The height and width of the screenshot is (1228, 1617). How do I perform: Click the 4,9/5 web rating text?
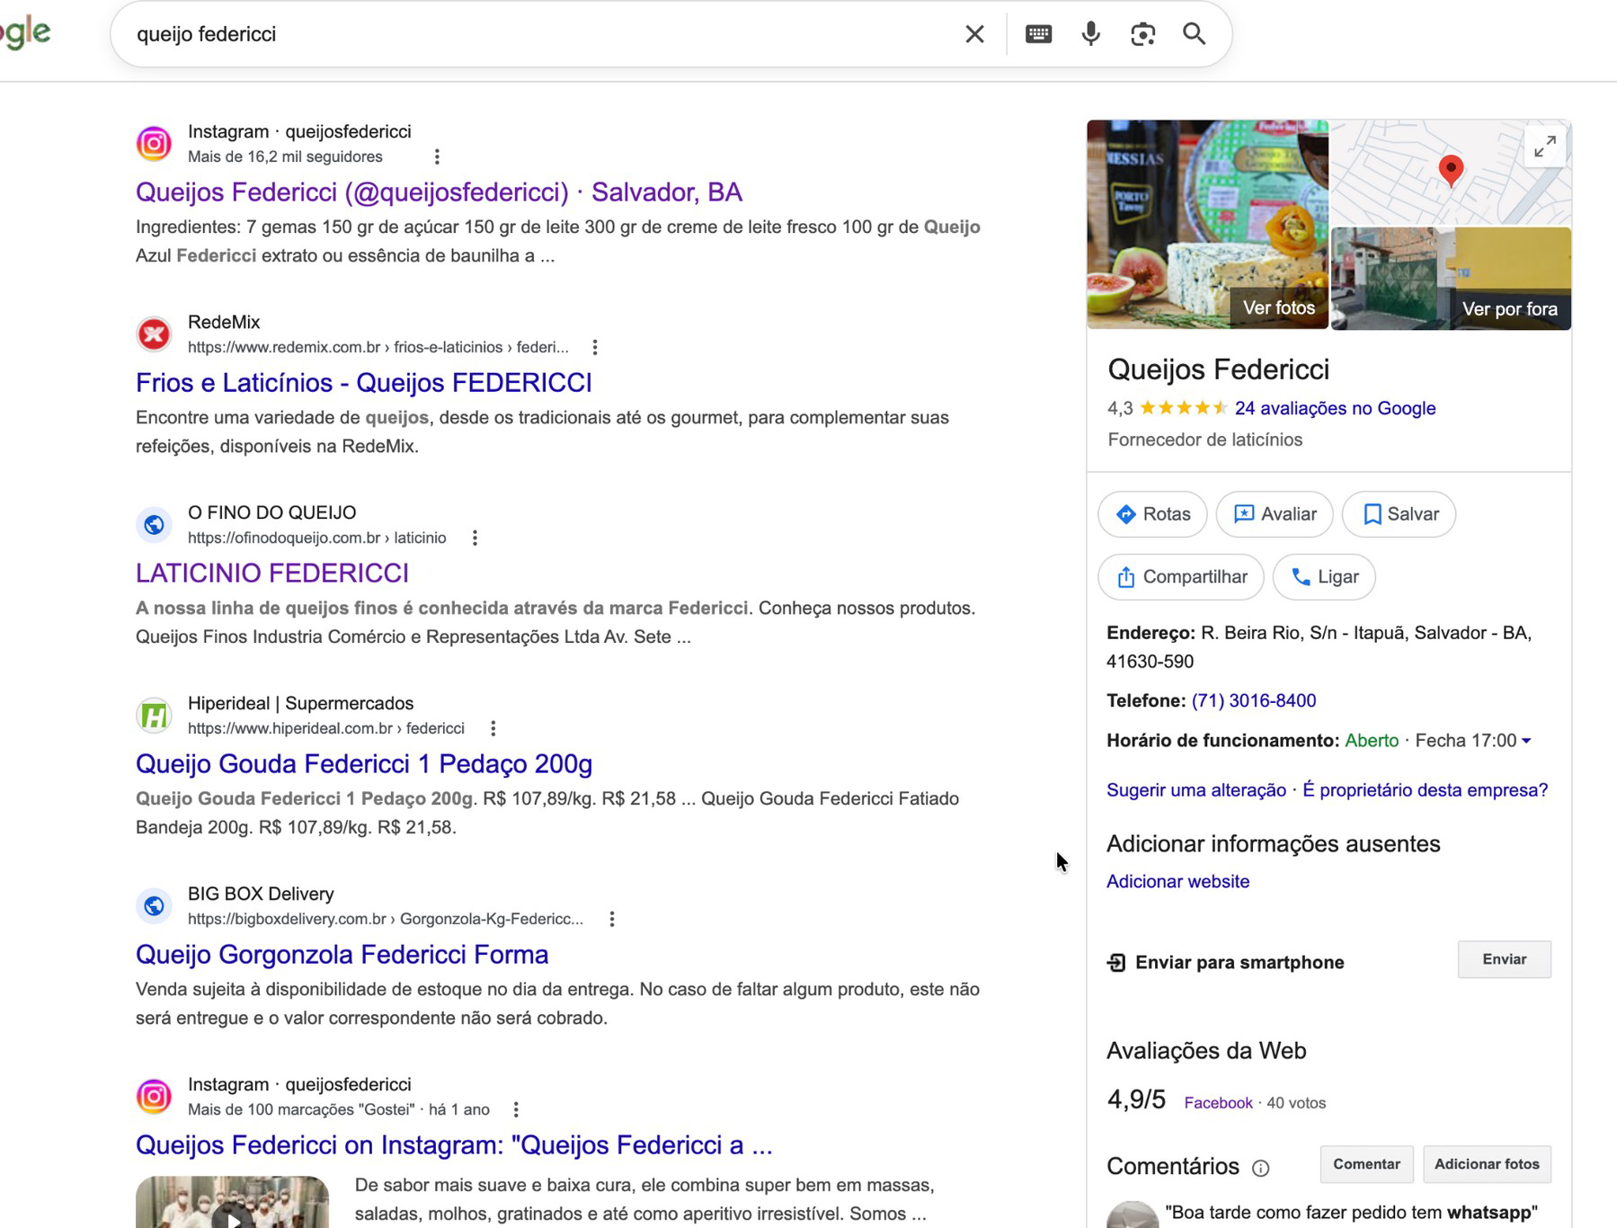coord(1136,1099)
